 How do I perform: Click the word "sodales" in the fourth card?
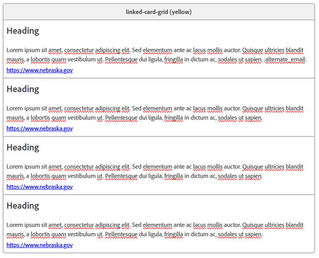click(x=228, y=234)
